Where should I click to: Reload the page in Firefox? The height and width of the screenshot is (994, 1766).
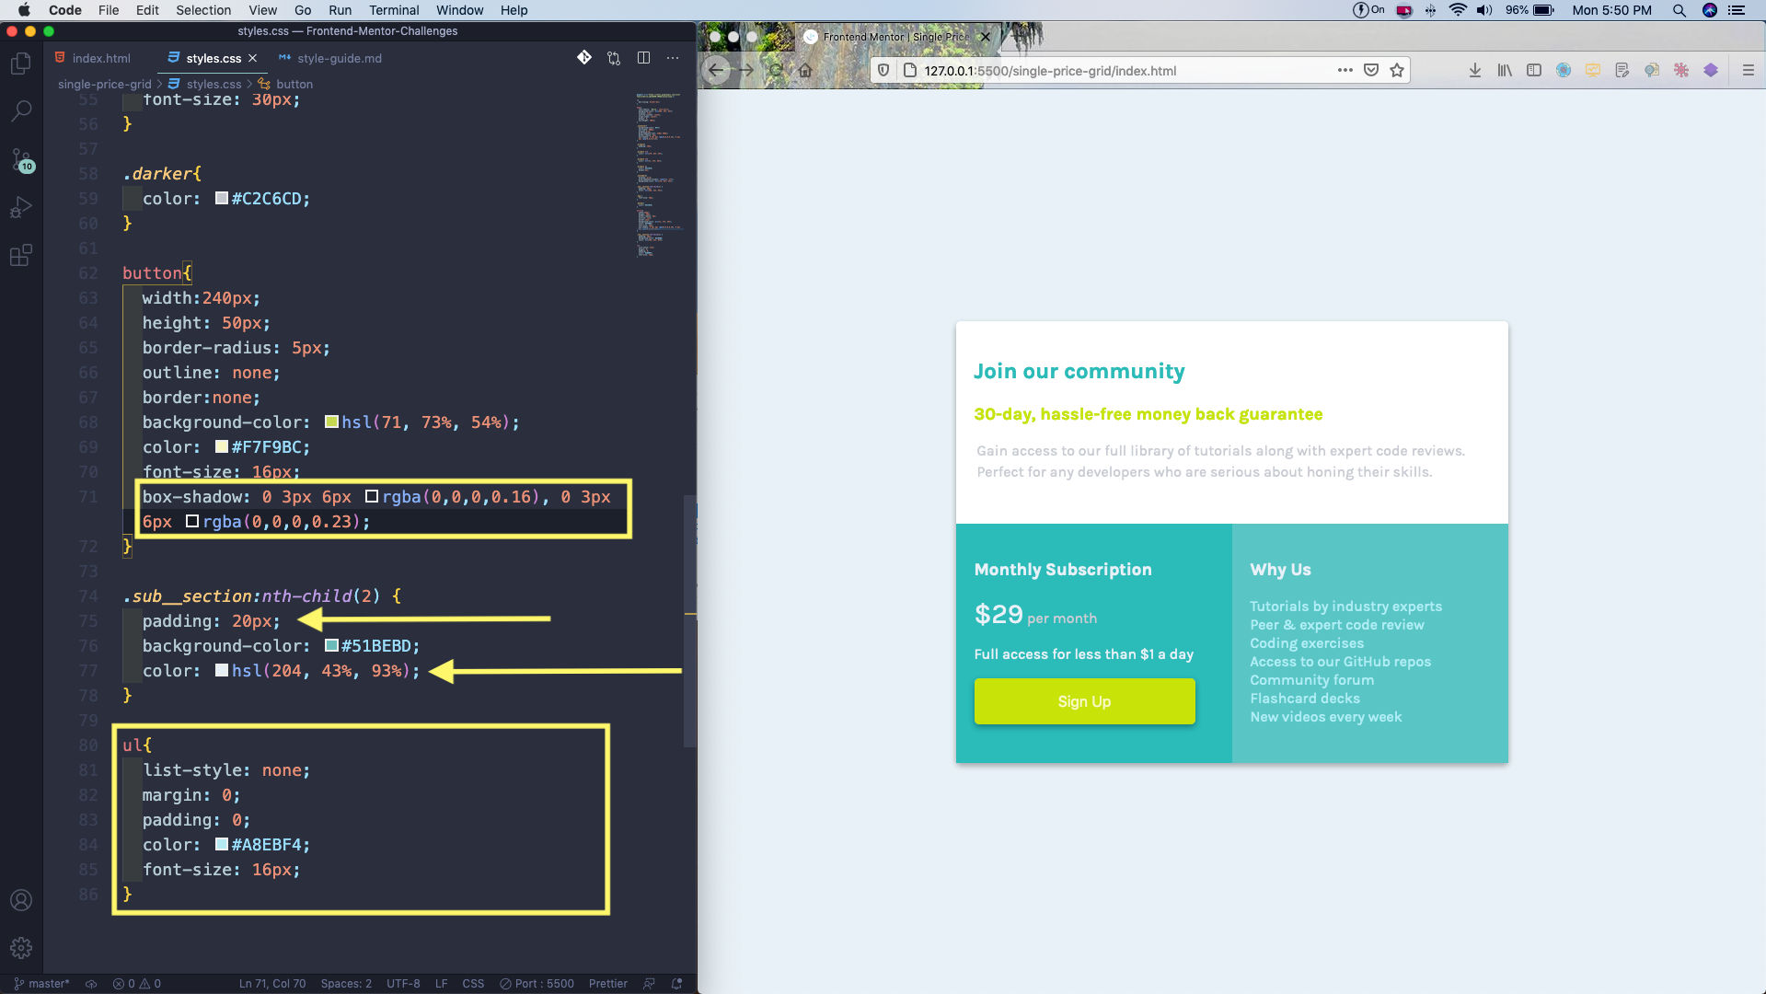coord(776,70)
